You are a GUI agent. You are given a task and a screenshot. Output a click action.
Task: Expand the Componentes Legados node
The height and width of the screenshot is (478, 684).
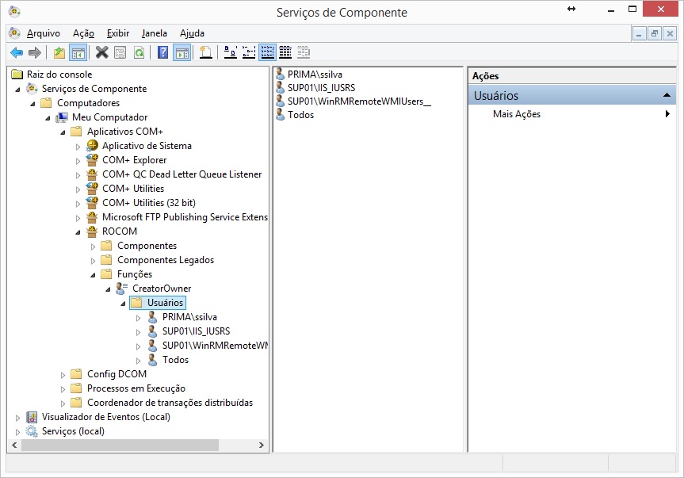point(93,261)
